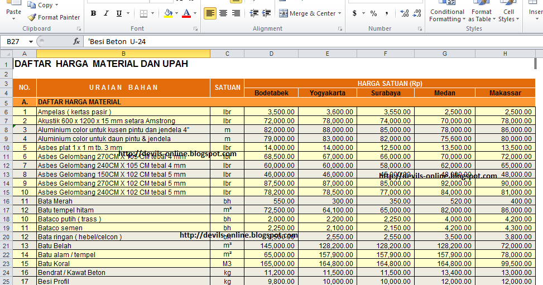Expand the Borders dropdown arrow
Screen dimensions: 543x285
pyautogui.click(x=152, y=13)
